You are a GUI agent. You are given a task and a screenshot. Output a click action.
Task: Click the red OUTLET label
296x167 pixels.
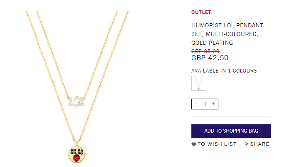[x=201, y=12]
